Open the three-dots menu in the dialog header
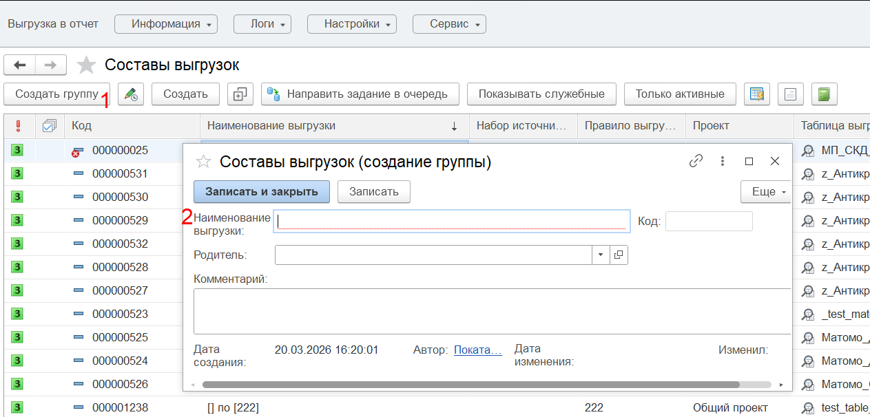This screenshot has width=870, height=417. point(723,161)
